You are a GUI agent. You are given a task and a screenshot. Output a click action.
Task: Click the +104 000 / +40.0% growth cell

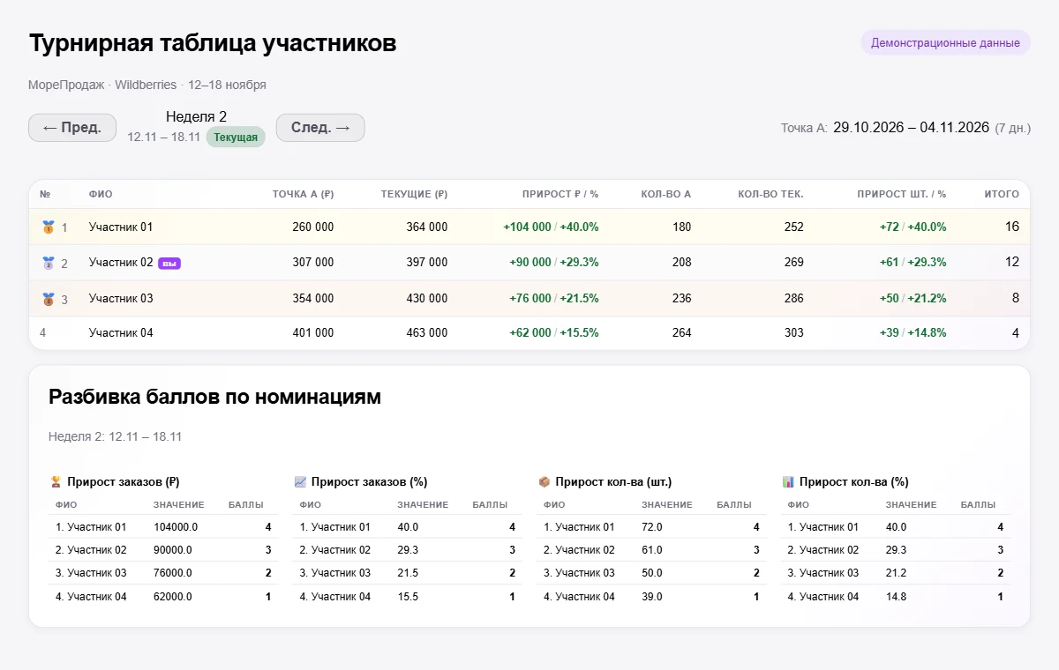pos(552,227)
